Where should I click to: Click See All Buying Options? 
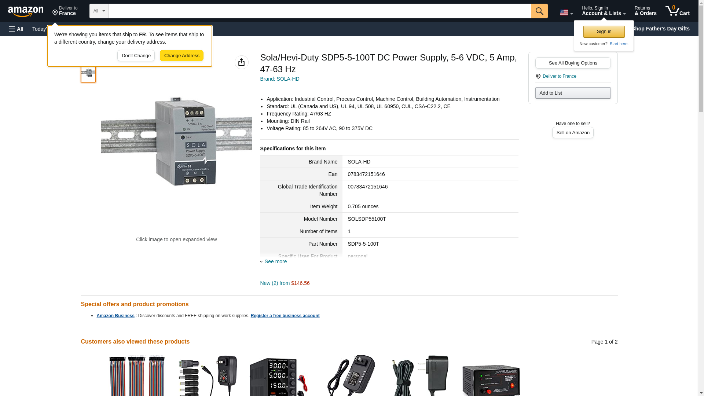(x=572, y=63)
